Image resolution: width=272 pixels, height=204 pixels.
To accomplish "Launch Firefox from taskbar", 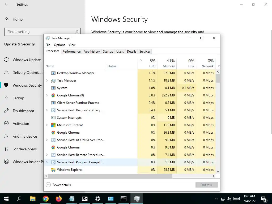I will (59, 199).
